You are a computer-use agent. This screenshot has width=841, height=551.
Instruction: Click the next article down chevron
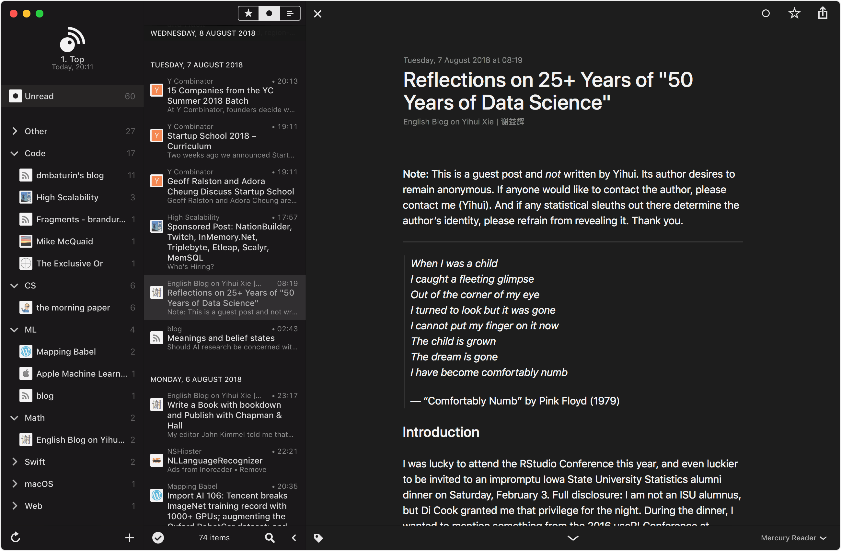tap(573, 538)
